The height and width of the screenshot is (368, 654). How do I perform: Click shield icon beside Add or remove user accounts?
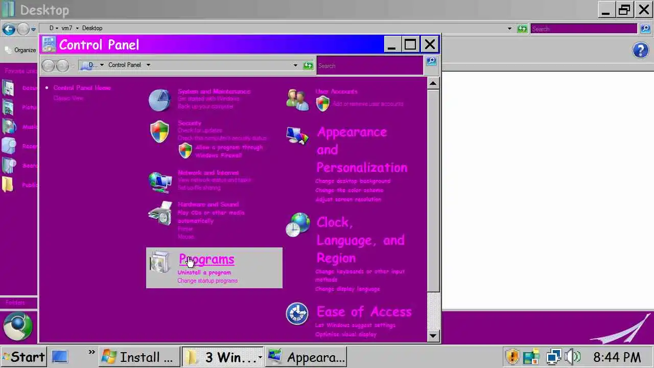pos(322,104)
